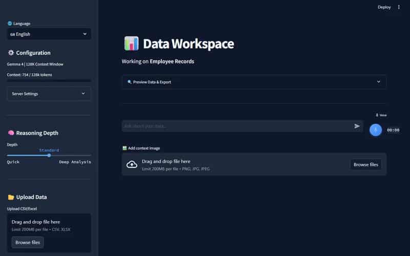Open the three-dot main menu
410x256 pixels.
(x=399, y=7)
